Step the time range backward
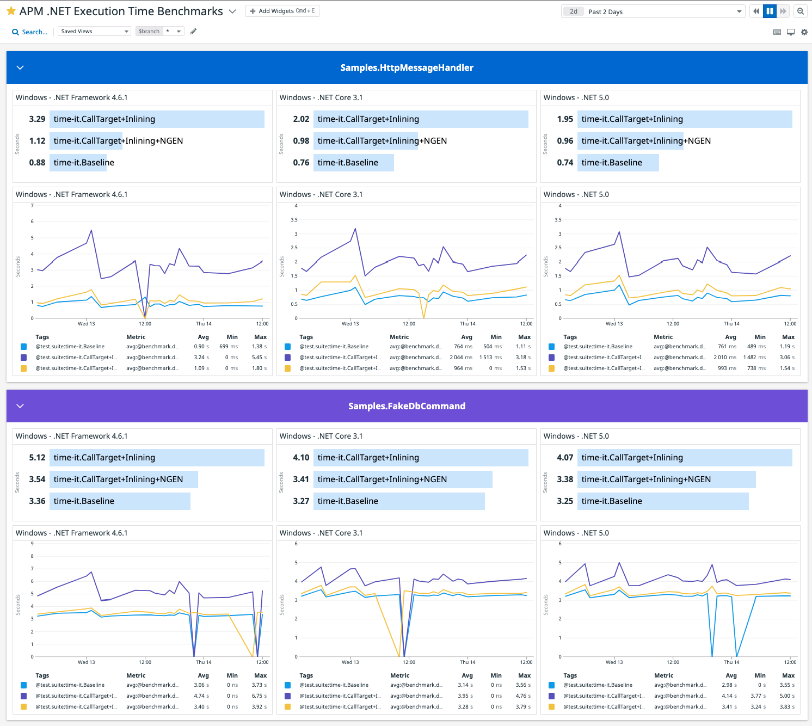Screen dimensions: 812x726 756,11
